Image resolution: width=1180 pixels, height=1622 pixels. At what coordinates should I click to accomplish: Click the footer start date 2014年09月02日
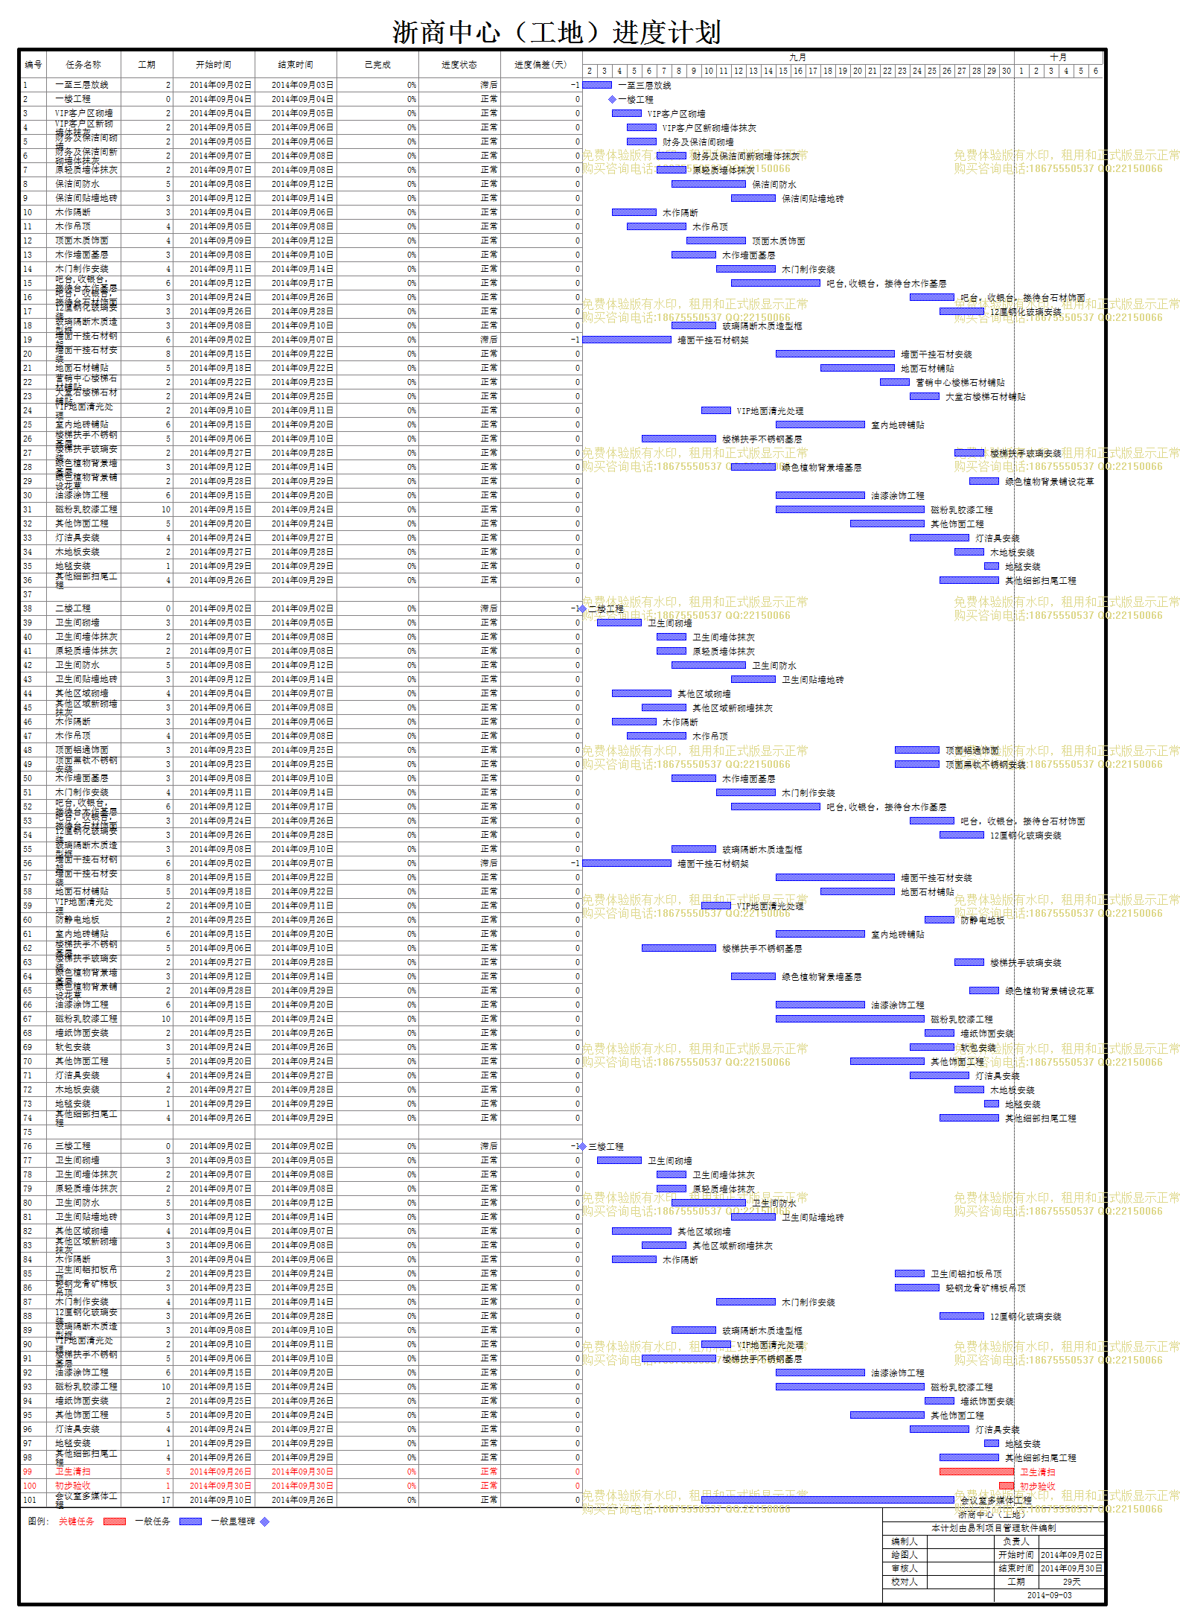[x=1071, y=1555]
